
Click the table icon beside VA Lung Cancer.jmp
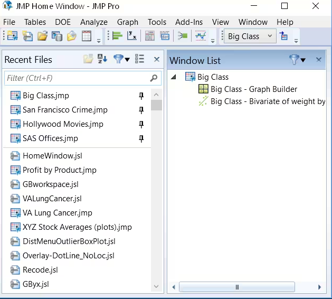point(15,213)
